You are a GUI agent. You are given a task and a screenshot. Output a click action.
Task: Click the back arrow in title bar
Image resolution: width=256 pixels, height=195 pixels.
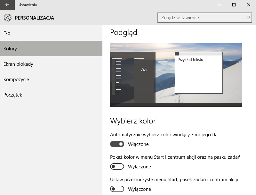pos(7,5)
